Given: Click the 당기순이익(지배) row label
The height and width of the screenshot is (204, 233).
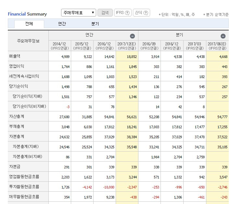Looking at the screenshot, I should click(x=27, y=96).
